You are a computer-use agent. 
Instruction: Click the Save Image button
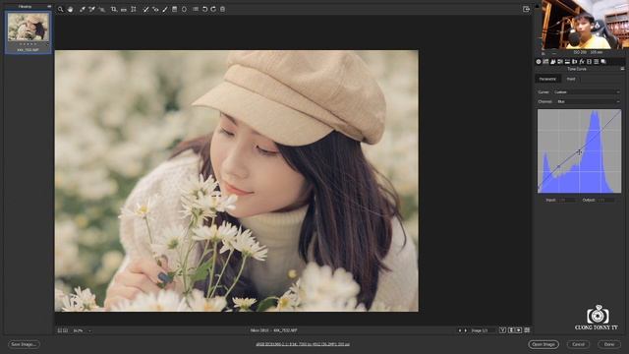pyautogui.click(x=24, y=344)
